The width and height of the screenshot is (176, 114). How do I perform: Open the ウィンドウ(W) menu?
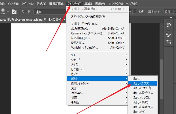click(115, 4)
